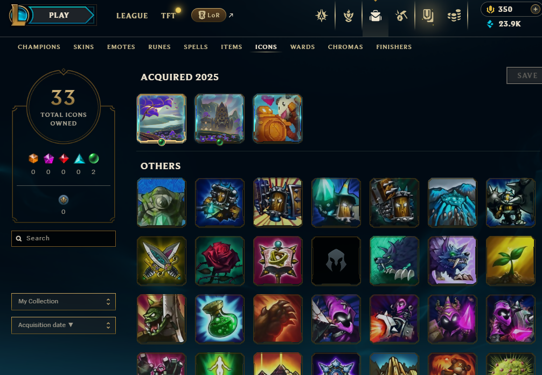Click the League client logo icon
This screenshot has width=542, height=375.
[x=18, y=15]
